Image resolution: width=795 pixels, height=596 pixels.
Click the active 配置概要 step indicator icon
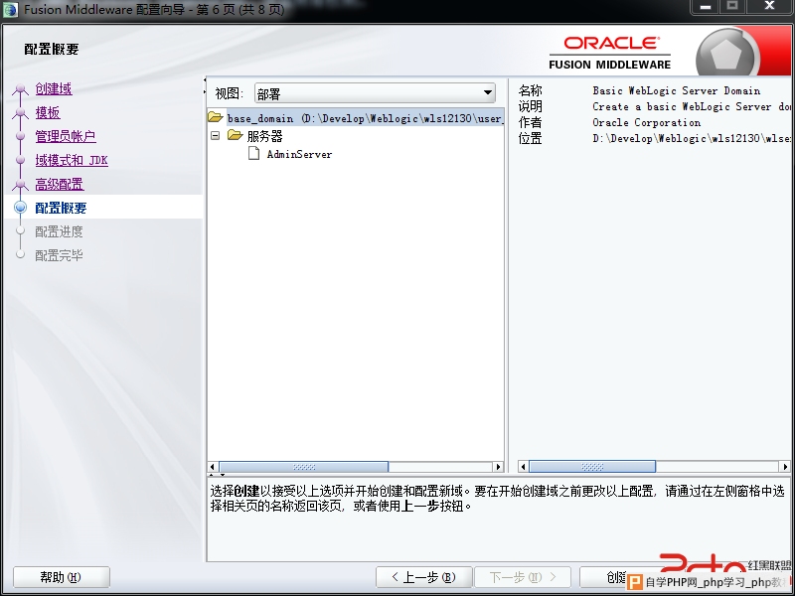tap(20, 208)
